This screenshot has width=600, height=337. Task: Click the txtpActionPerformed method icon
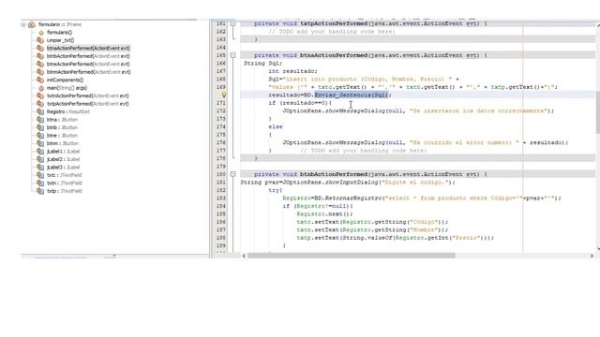(40, 104)
